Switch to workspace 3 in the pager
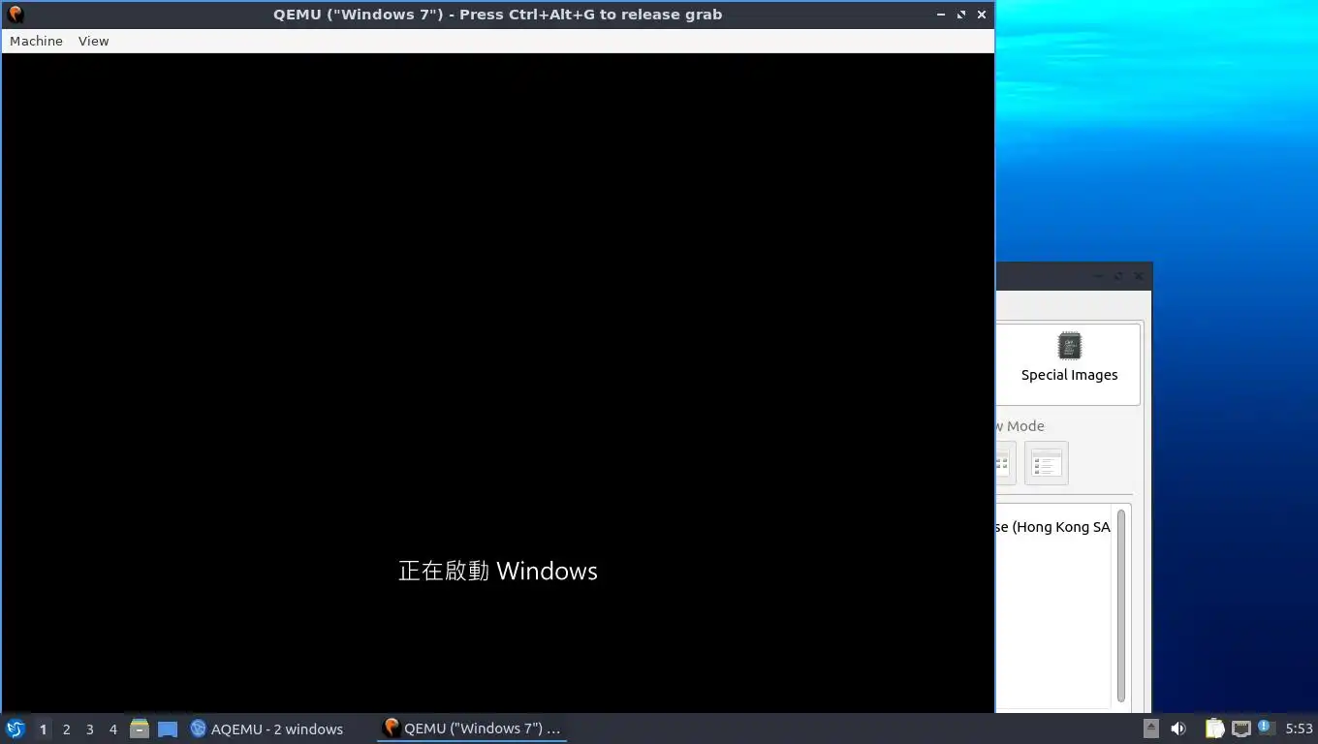1318x744 pixels. (x=89, y=728)
